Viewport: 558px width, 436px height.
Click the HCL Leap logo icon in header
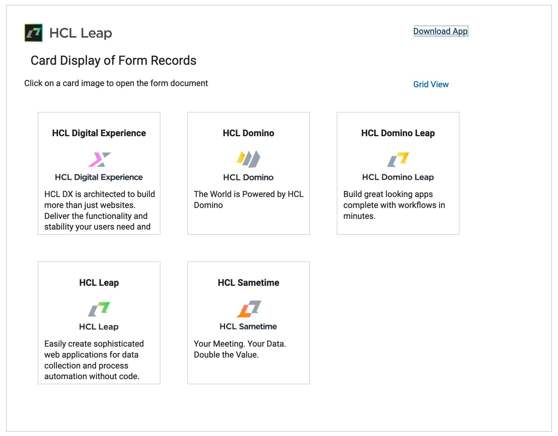(33, 33)
